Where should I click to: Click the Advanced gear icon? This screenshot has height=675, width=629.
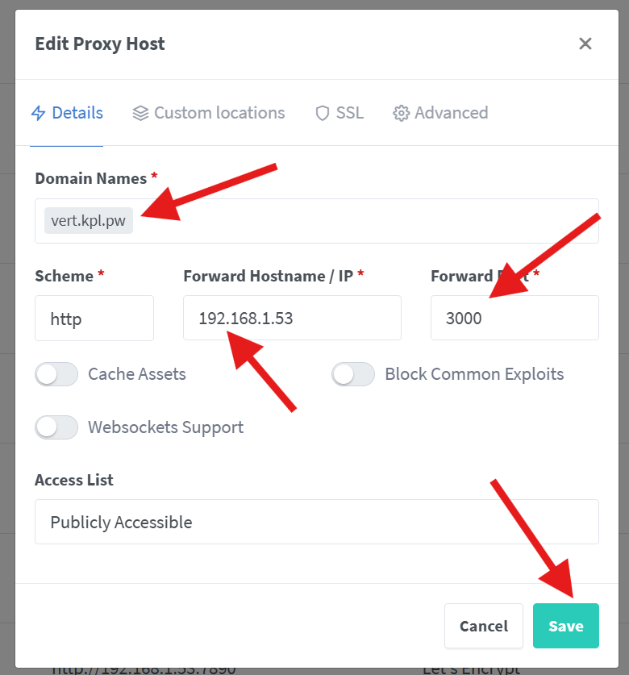[x=401, y=113]
